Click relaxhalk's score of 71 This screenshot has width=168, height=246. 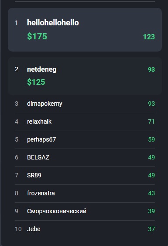click(x=151, y=121)
